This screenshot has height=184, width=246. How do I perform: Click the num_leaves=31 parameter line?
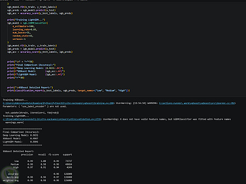22,32
